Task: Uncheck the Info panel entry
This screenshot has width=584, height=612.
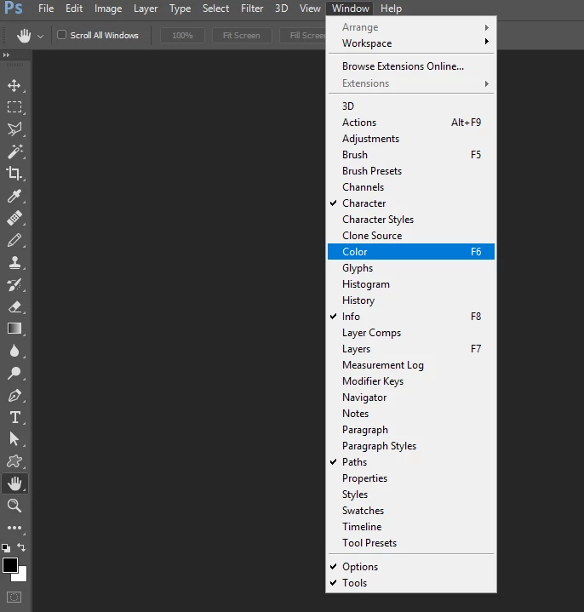Action: click(x=411, y=317)
